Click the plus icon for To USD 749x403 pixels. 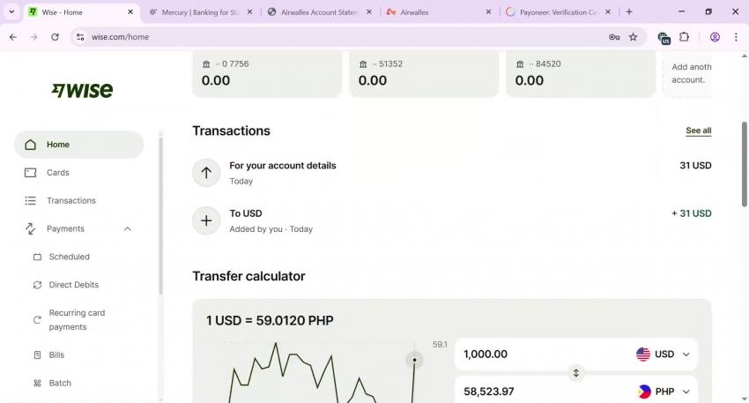(206, 220)
